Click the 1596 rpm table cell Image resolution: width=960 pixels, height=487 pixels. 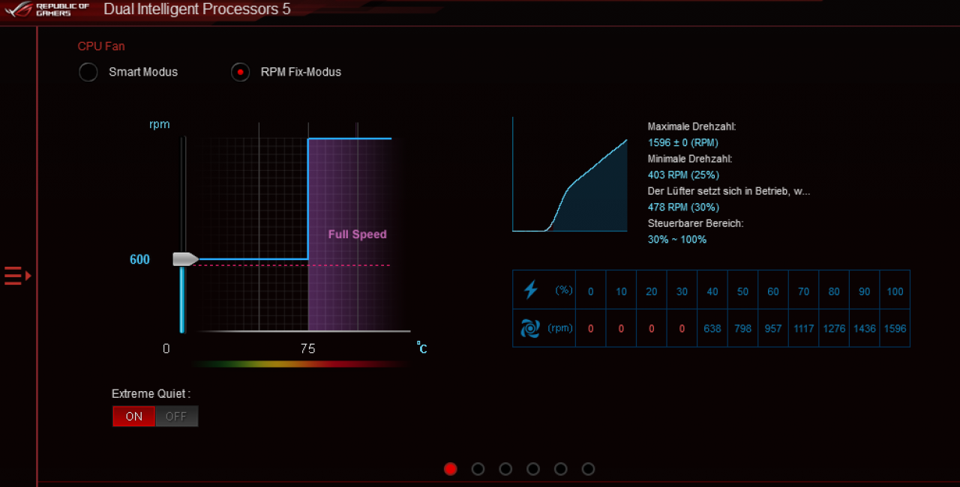pyautogui.click(x=895, y=328)
